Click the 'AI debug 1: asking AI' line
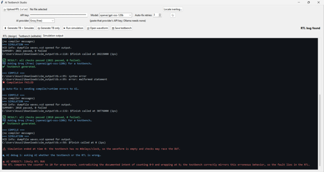This screenshot has height=172, width=324. [x=52, y=155]
